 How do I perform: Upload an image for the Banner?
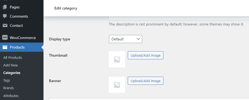point(145,81)
